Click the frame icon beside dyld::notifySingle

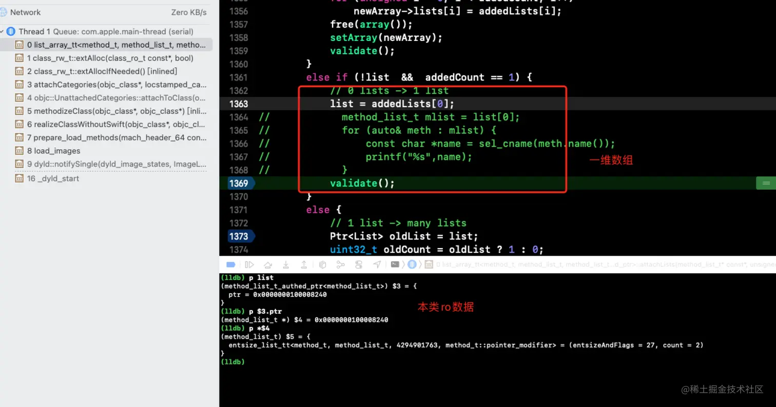(19, 165)
